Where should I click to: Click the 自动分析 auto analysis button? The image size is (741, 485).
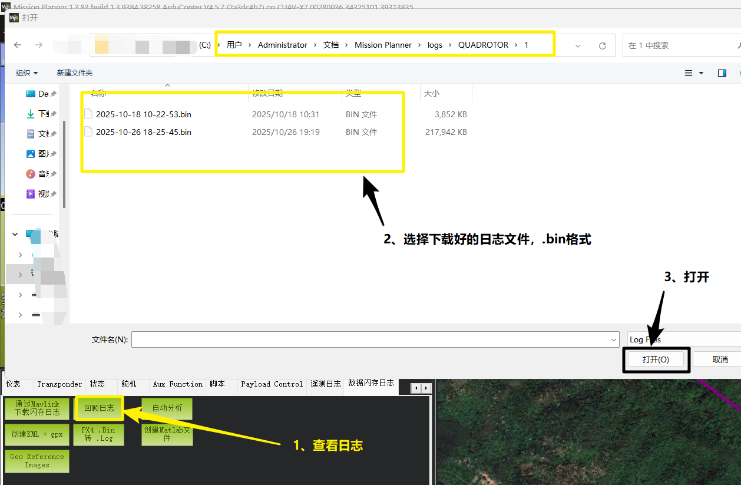167,408
